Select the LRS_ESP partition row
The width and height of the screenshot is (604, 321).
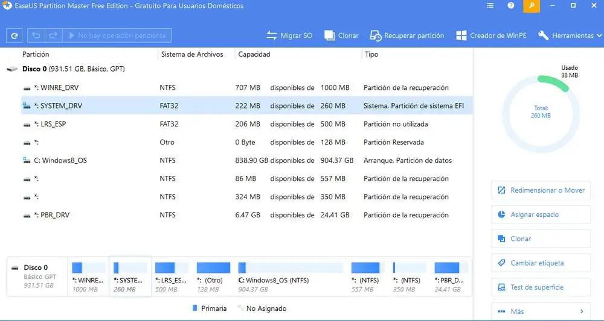click(x=246, y=124)
